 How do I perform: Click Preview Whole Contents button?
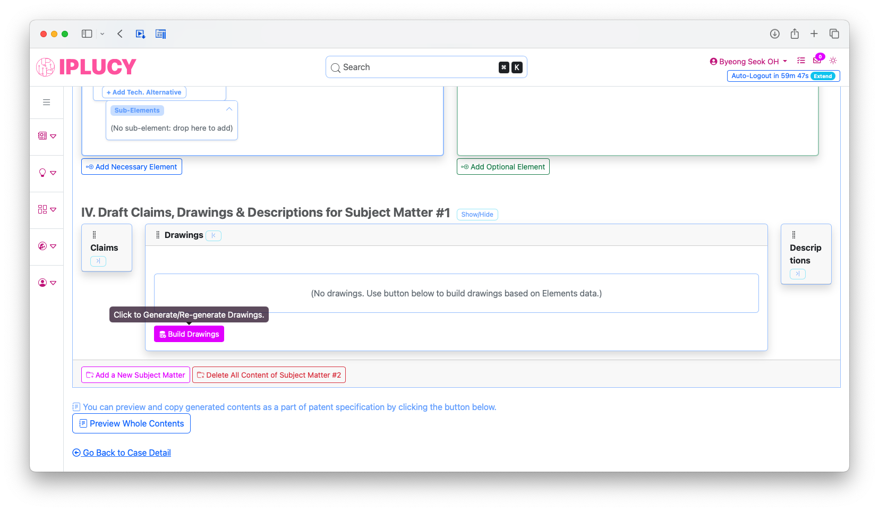point(131,423)
